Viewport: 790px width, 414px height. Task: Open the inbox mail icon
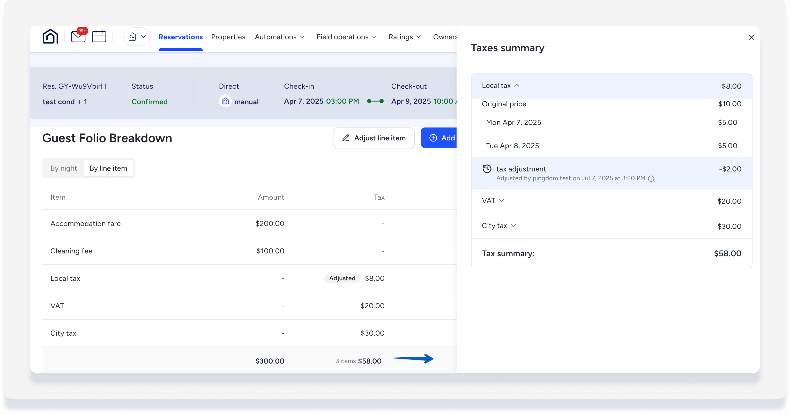point(78,36)
